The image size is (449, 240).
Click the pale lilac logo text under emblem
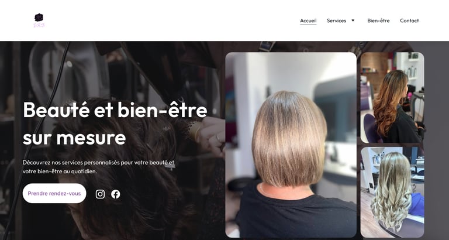pyautogui.click(x=39, y=25)
